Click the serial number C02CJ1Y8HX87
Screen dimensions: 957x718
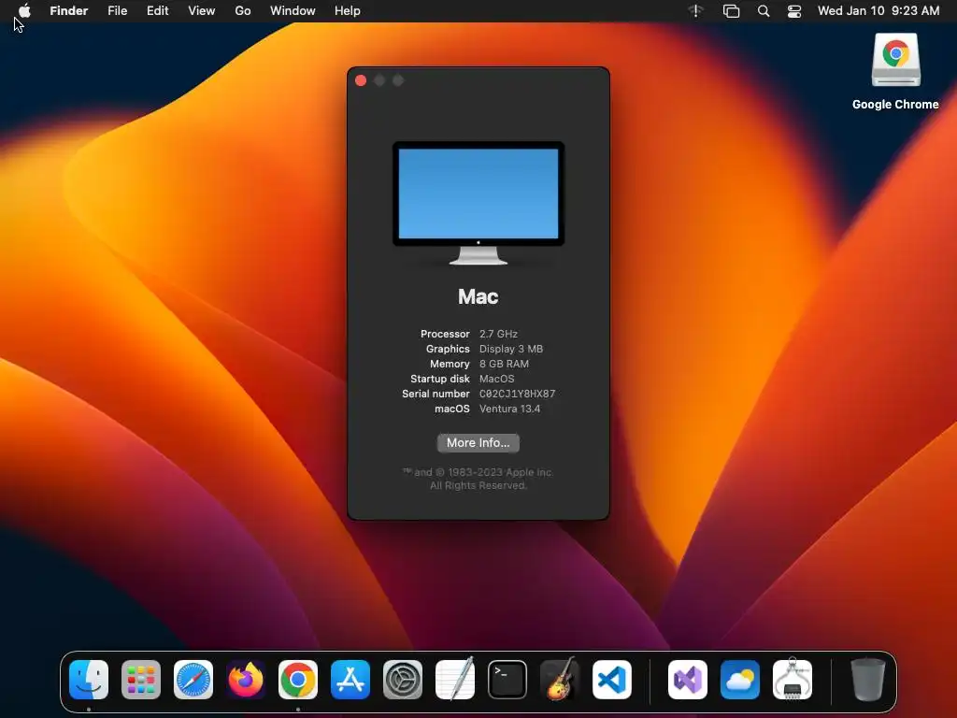(517, 394)
